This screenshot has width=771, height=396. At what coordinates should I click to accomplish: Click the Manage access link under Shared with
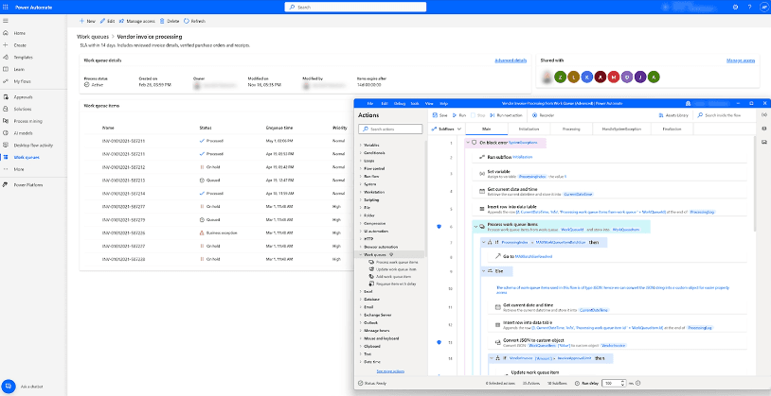pos(740,60)
